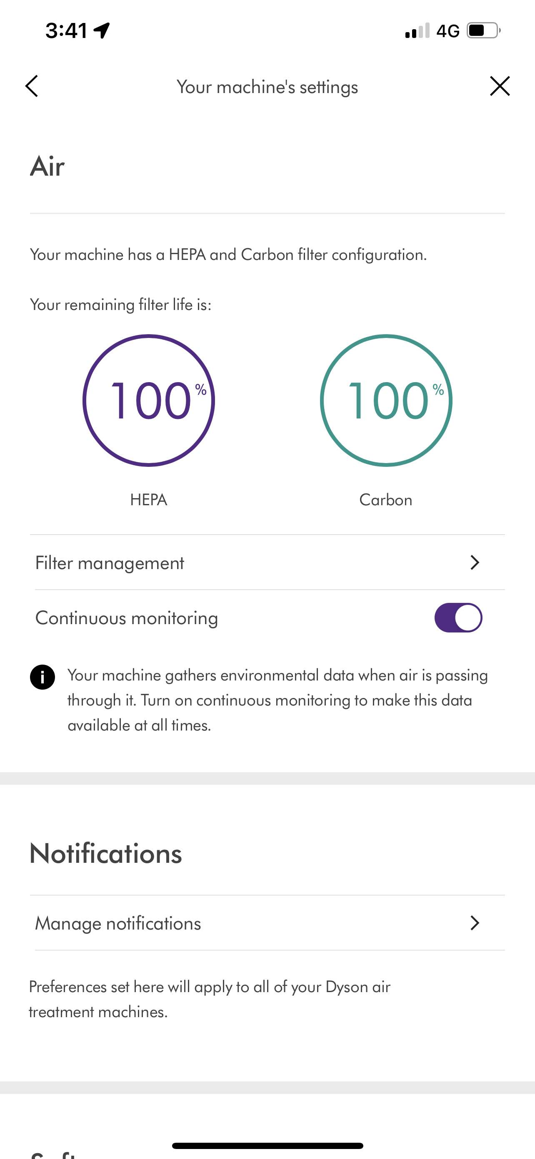Tap the battery icon in status bar
The width and height of the screenshot is (535, 1159).
(x=484, y=30)
